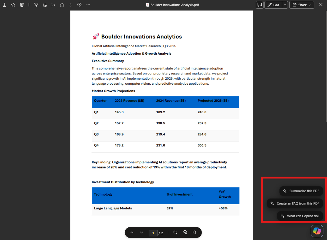This screenshot has width=327, height=240.
Task: Click the download icon in the toolbar
Action: 5,5
